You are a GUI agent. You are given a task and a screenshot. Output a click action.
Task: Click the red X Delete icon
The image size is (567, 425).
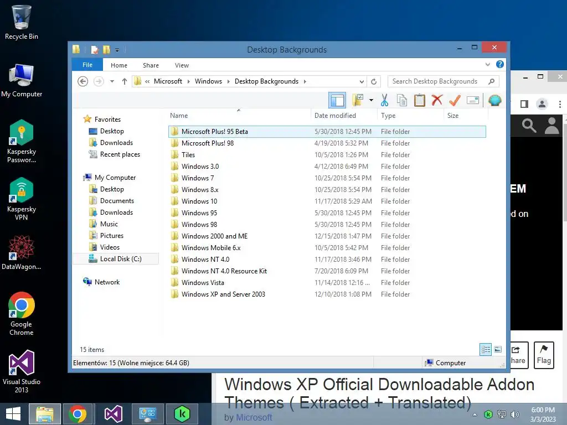pos(437,100)
